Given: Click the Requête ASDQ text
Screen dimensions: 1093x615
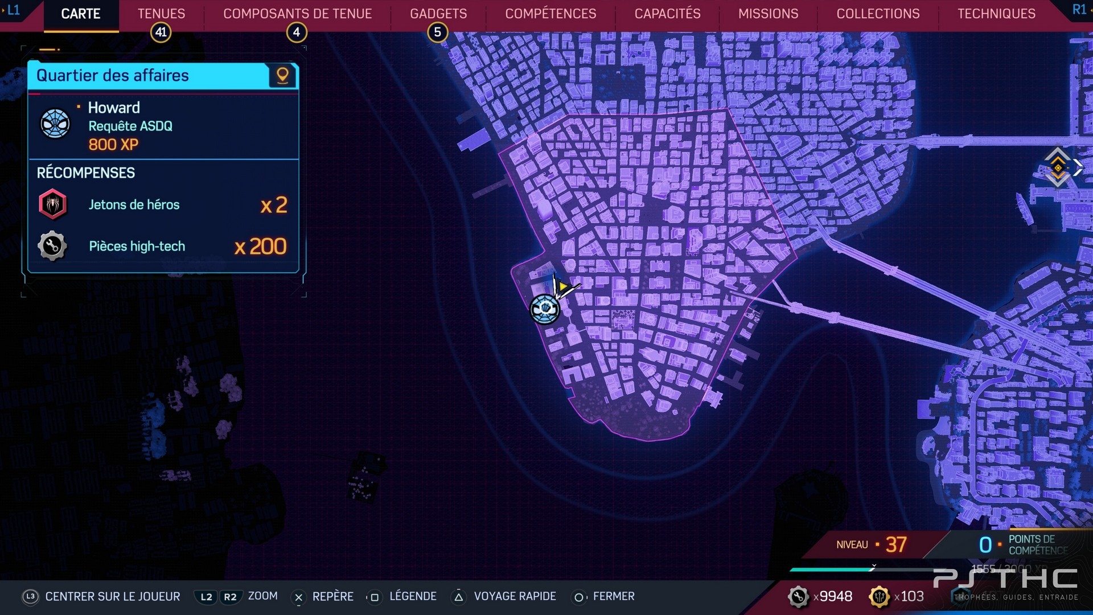Looking at the screenshot, I should pyautogui.click(x=130, y=126).
